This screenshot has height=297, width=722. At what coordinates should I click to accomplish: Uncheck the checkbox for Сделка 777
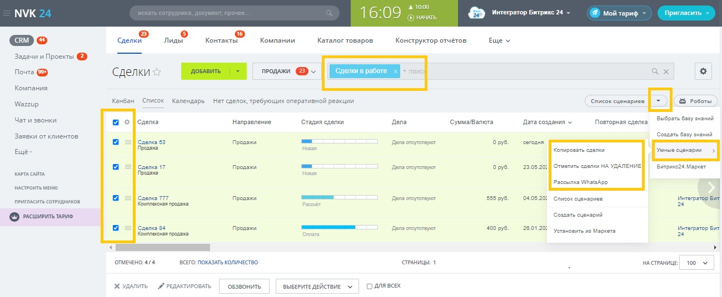click(116, 198)
